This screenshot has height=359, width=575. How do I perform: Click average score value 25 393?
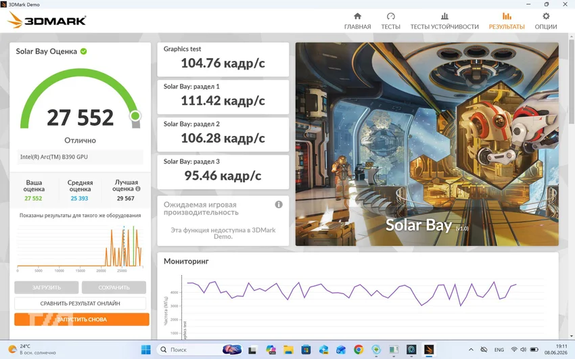point(80,198)
